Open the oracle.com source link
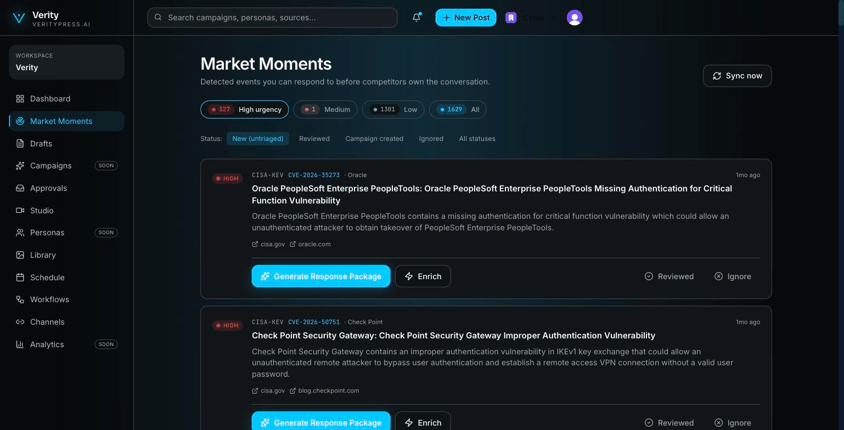 coord(310,244)
